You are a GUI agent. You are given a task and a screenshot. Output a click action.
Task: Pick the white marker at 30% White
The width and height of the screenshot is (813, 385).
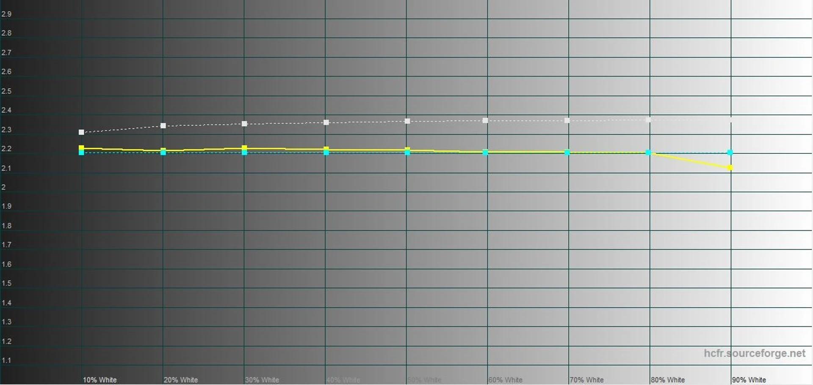point(244,124)
